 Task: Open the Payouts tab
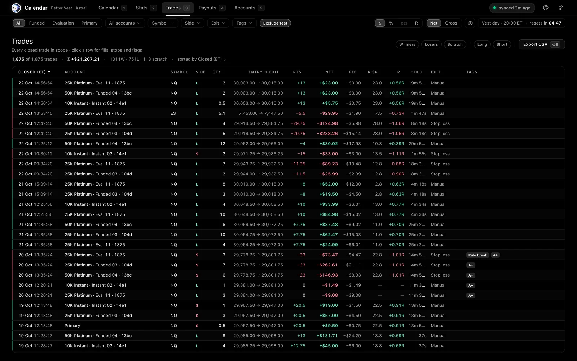(x=212, y=8)
